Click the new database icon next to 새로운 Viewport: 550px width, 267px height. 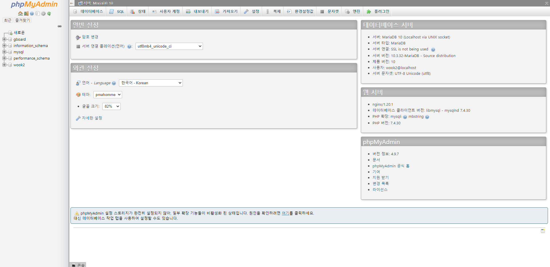pyautogui.click(x=10, y=33)
